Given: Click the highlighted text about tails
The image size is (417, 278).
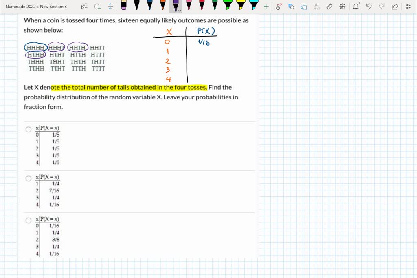Looking at the screenshot, I should point(130,87).
